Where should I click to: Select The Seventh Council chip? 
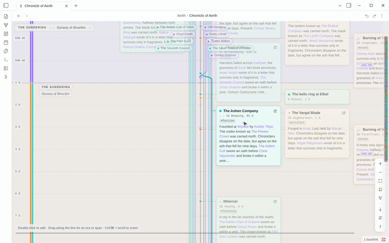173,48
